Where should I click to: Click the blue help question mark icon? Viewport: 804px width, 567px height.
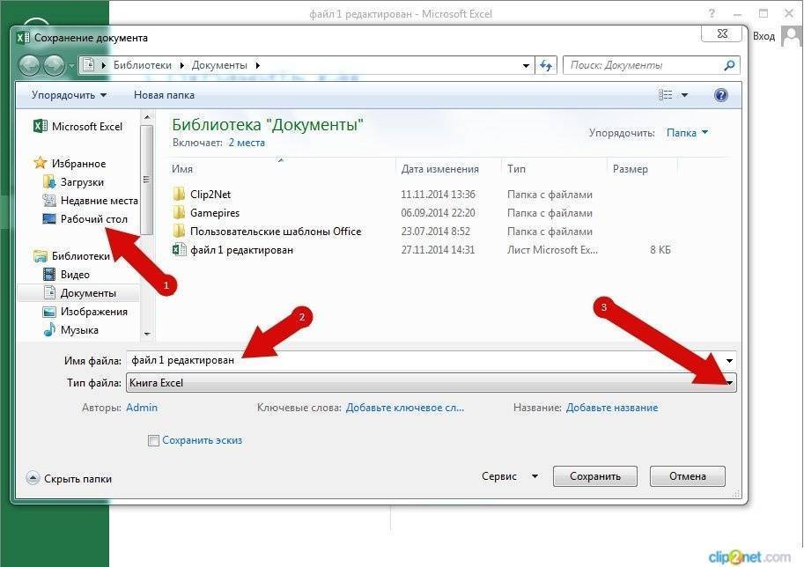click(721, 95)
